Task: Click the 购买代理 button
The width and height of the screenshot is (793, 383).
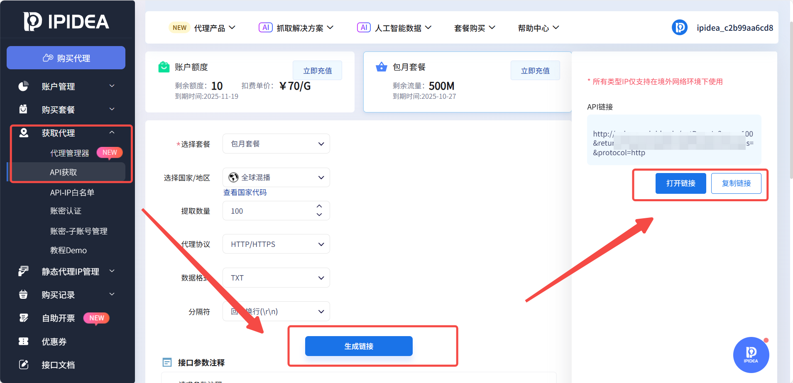Action: click(x=66, y=58)
